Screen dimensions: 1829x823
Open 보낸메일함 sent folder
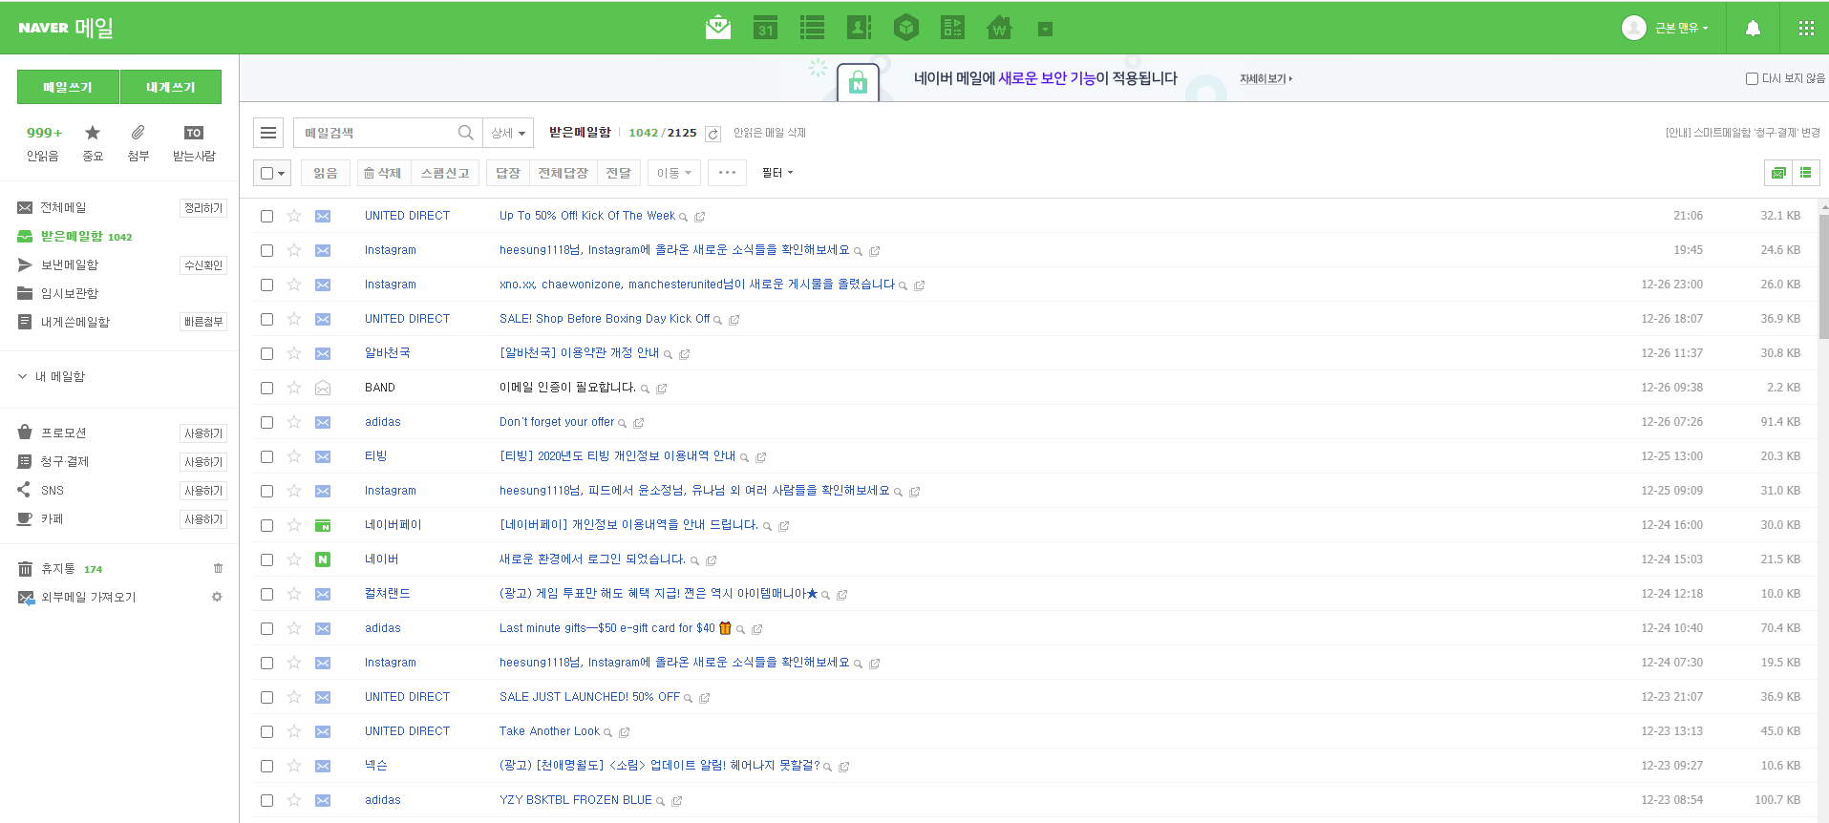(69, 264)
